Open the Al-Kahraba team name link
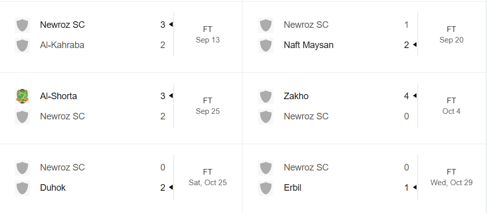The height and width of the screenshot is (213, 487). tap(62, 45)
